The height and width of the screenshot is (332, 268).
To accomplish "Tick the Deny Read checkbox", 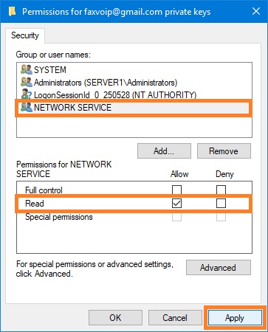I will 221,204.
